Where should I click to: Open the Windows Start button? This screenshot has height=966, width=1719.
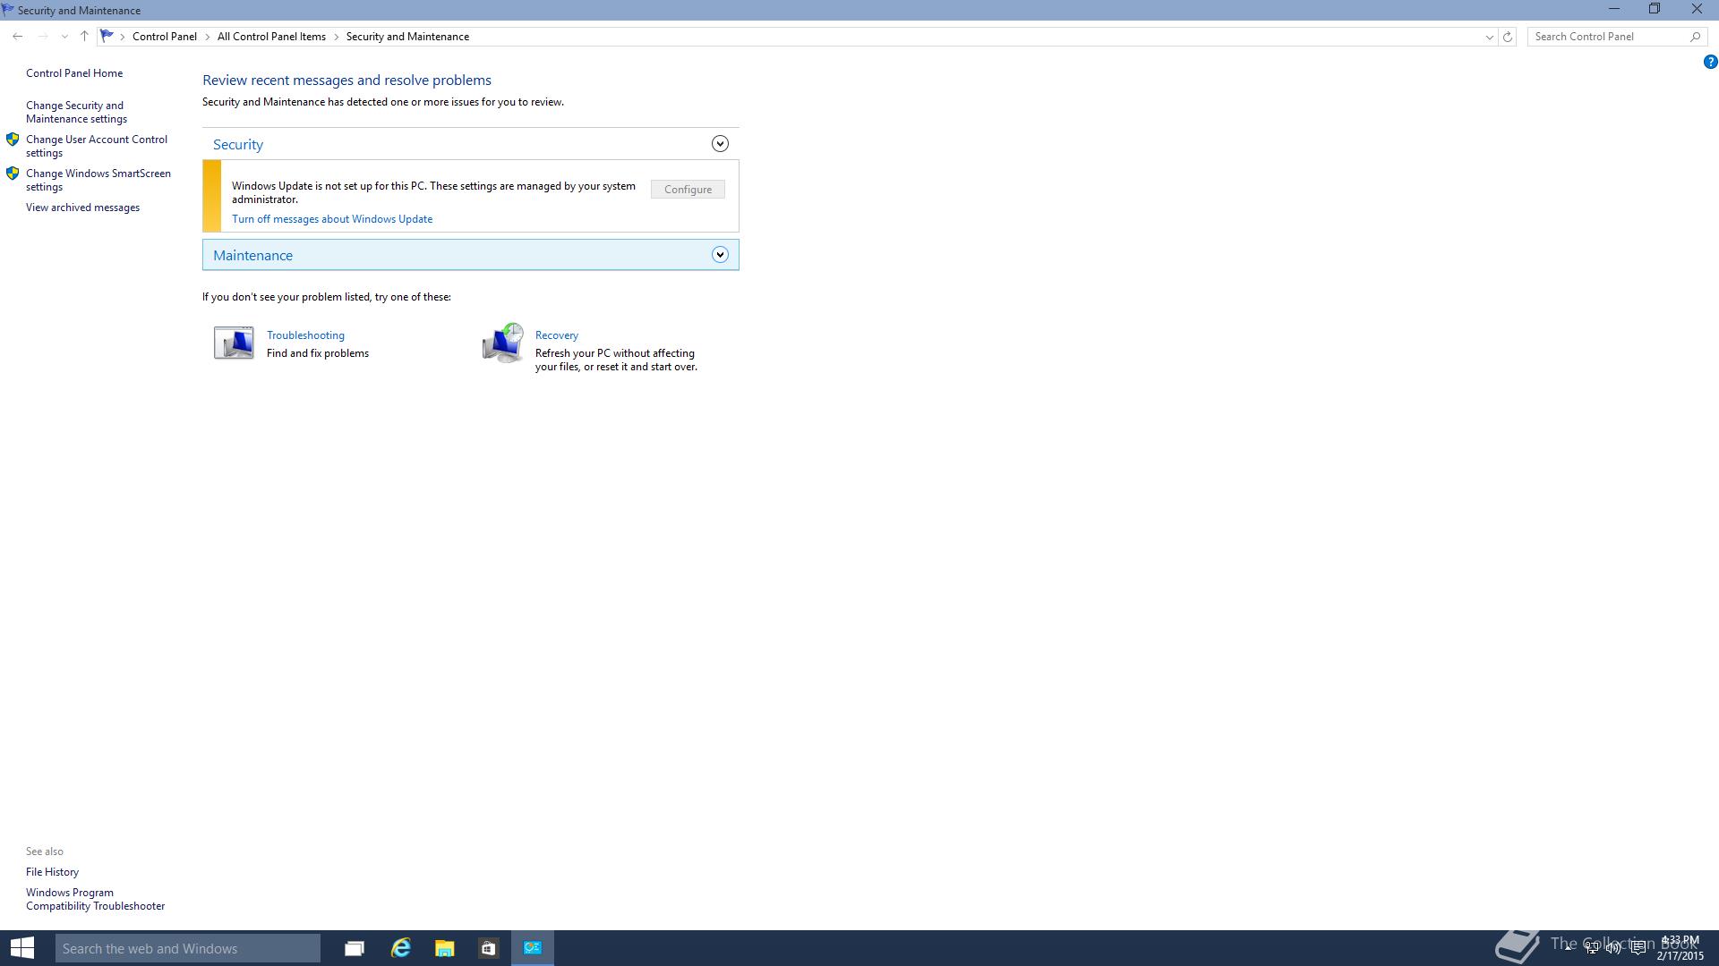pyautogui.click(x=22, y=948)
